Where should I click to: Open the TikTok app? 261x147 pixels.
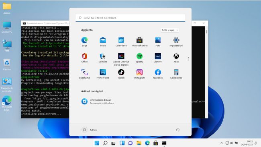pos(121,74)
